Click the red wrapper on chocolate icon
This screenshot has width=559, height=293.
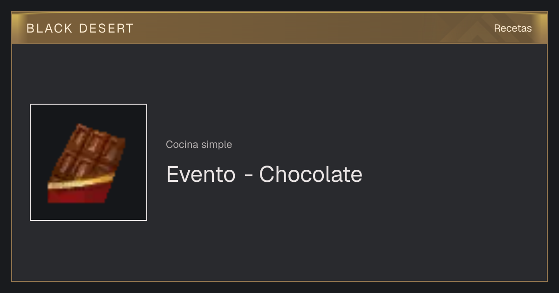pos(79,194)
